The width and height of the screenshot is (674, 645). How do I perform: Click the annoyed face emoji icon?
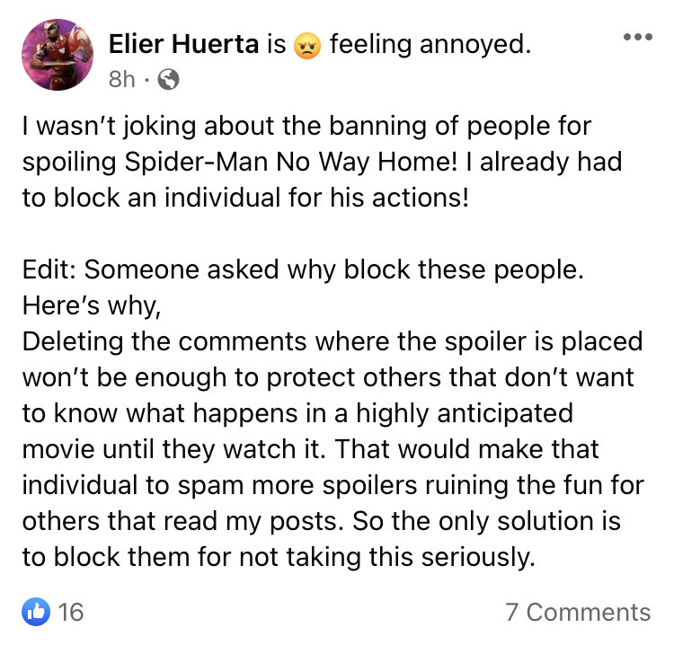pyautogui.click(x=306, y=45)
